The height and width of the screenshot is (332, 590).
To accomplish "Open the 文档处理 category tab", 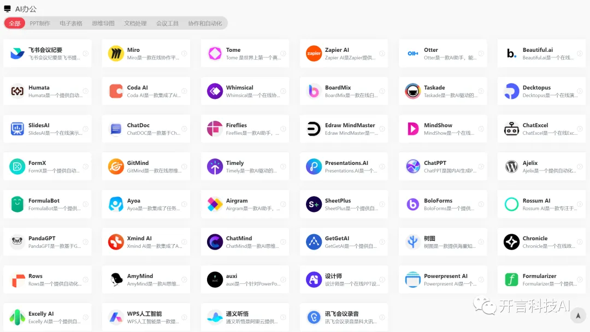I will pyautogui.click(x=135, y=23).
